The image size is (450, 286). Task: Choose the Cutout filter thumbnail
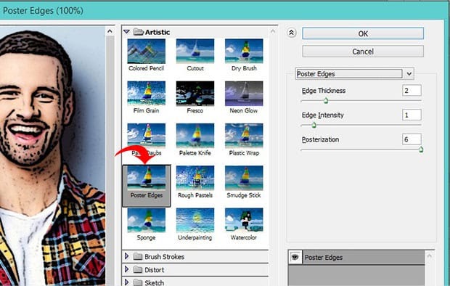195,52
